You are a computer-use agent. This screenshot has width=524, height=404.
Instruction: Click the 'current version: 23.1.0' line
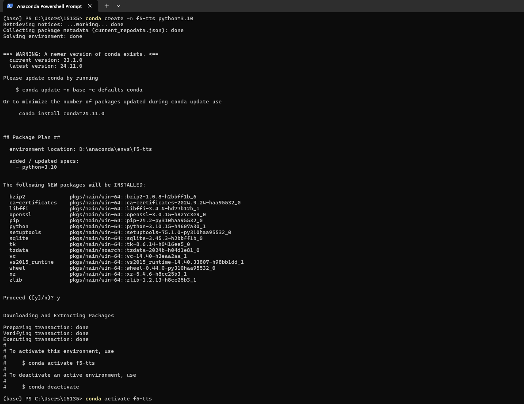tap(46, 60)
